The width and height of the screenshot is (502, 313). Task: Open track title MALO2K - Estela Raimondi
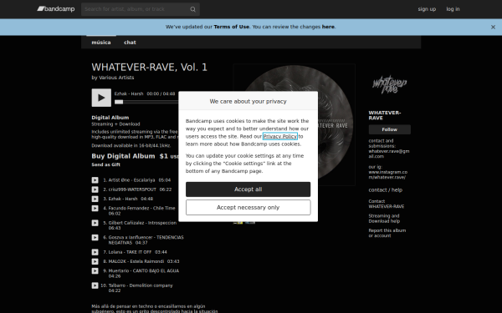(136, 261)
